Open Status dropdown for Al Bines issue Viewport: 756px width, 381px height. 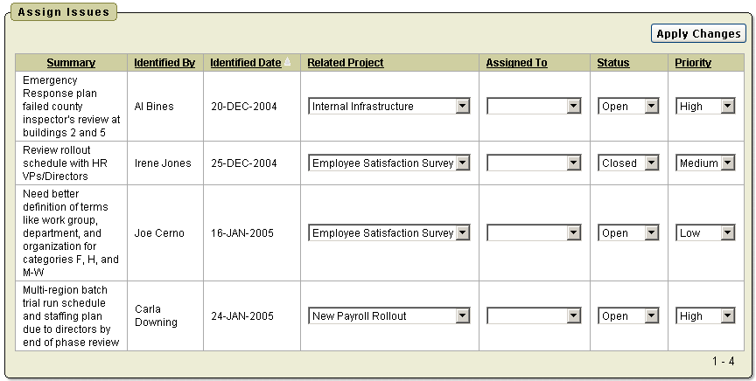click(628, 107)
